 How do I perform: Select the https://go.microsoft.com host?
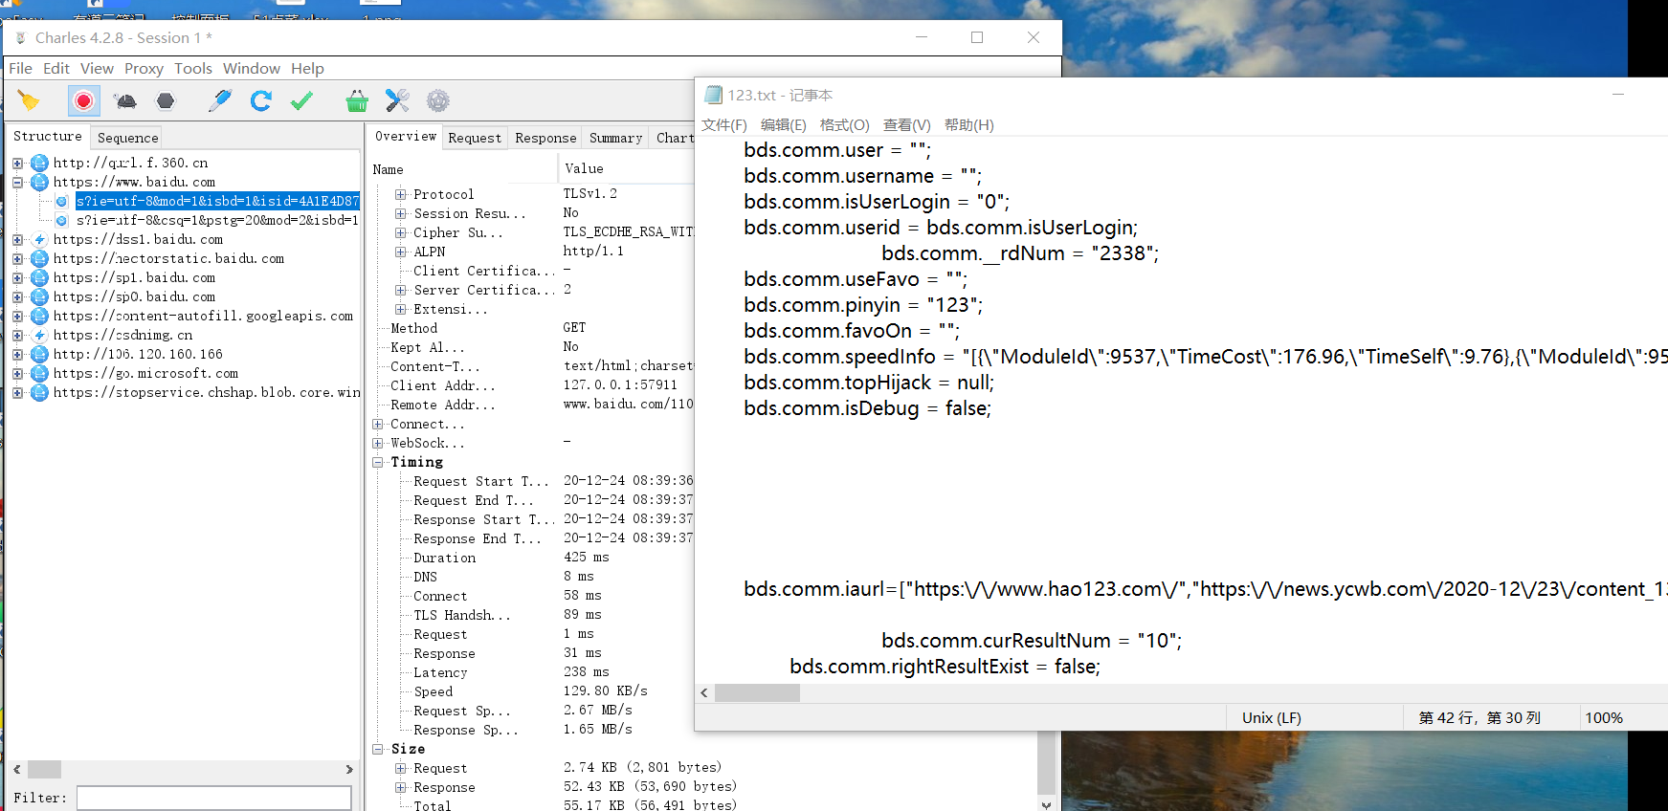click(145, 373)
